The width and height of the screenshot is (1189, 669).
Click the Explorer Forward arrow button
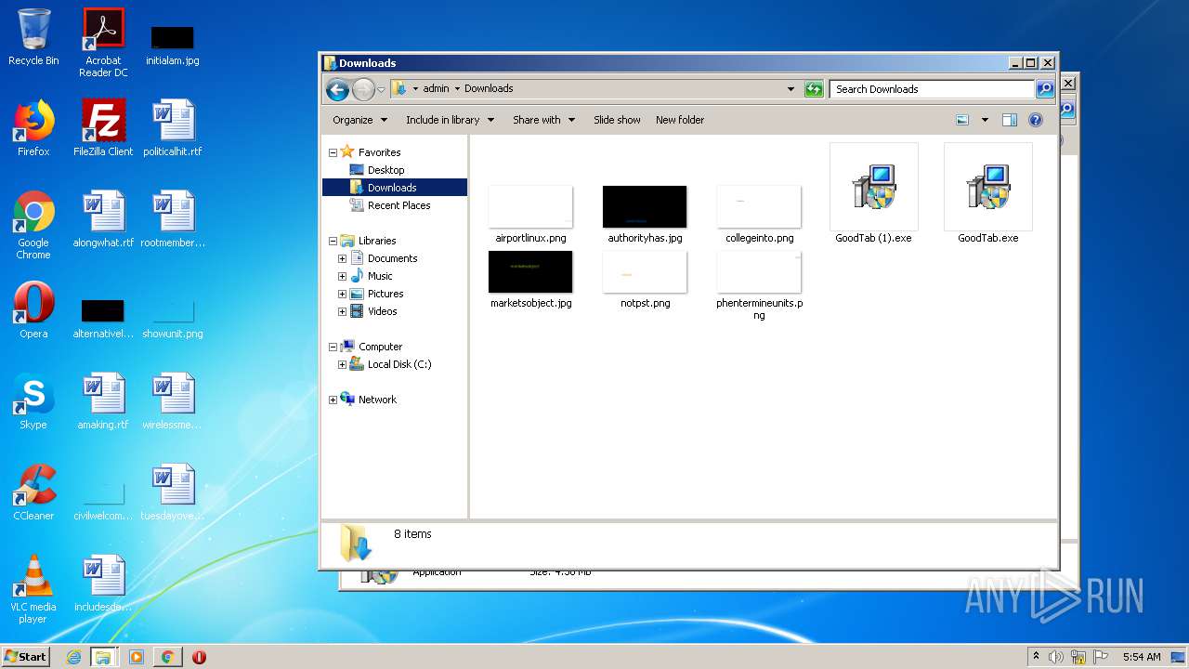pos(363,89)
